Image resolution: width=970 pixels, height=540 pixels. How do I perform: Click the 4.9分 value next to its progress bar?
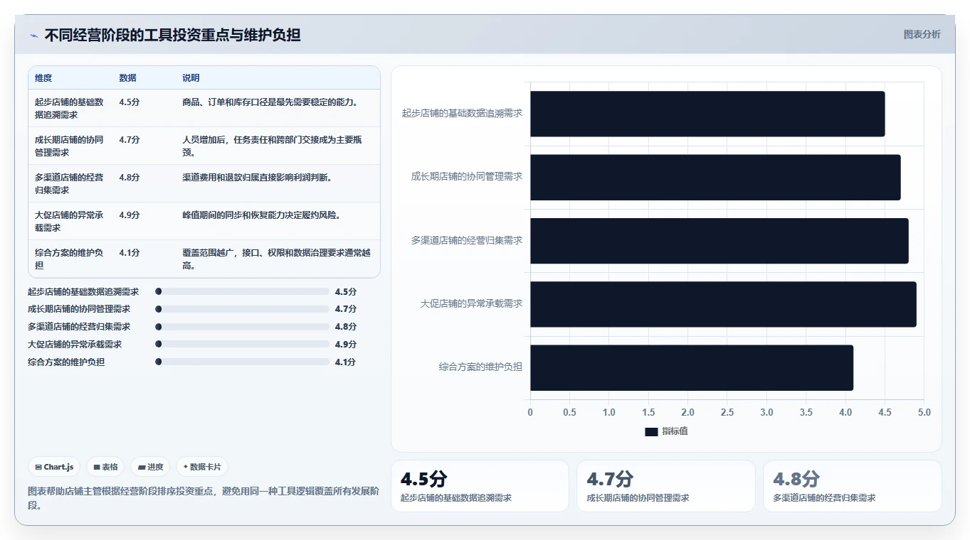click(x=346, y=344)
